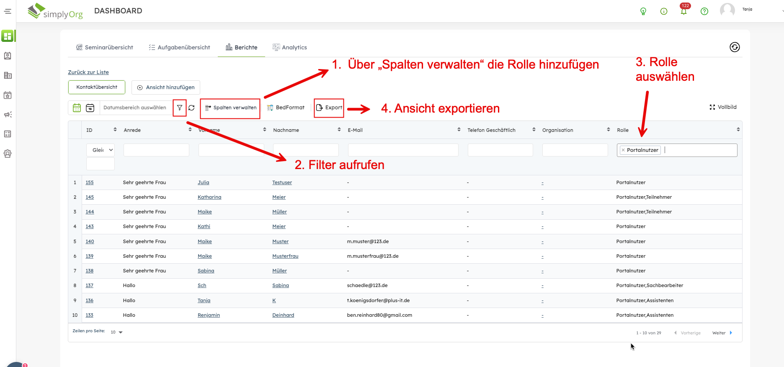
Task: Switch to the Analytics tab
Action: coord(290,47)
